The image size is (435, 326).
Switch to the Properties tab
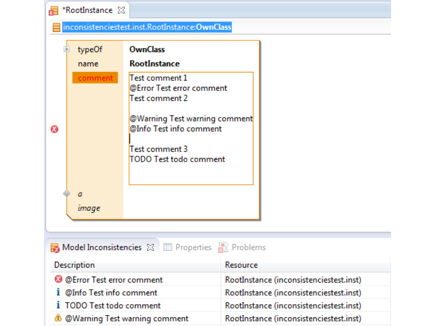click(193, 247)
